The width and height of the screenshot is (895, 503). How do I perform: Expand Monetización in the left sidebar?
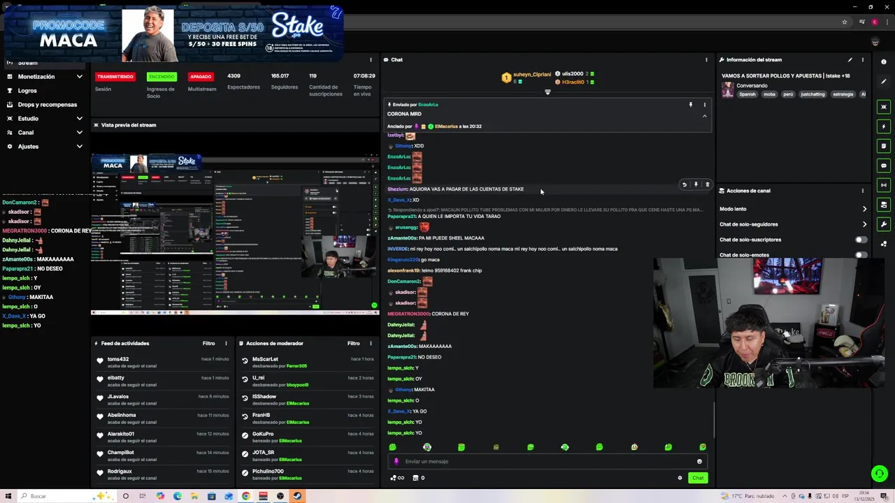point(79,77)
